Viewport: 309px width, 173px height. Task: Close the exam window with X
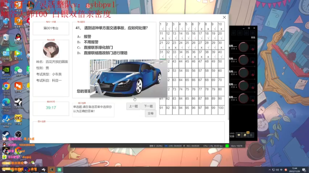pos(224,17)
